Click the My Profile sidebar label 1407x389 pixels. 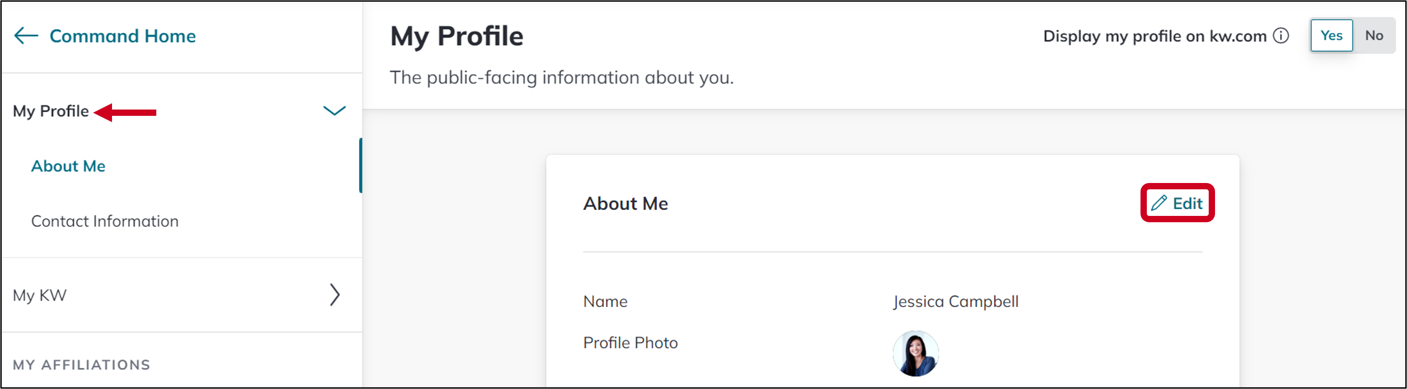coord(51,111)
